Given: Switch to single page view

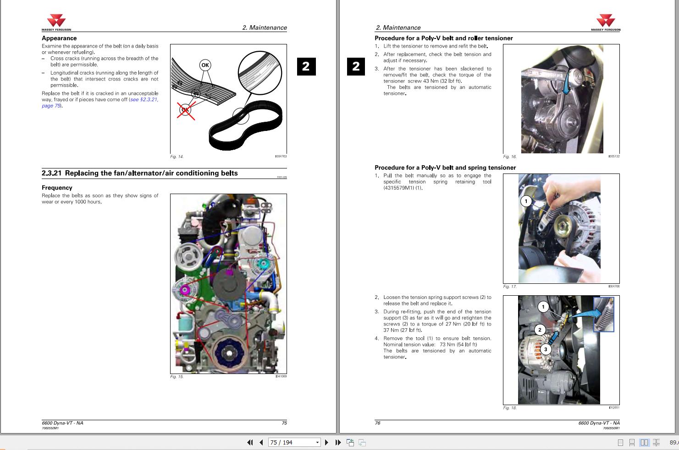Looking at the screenshot, I should coord(620,443).
